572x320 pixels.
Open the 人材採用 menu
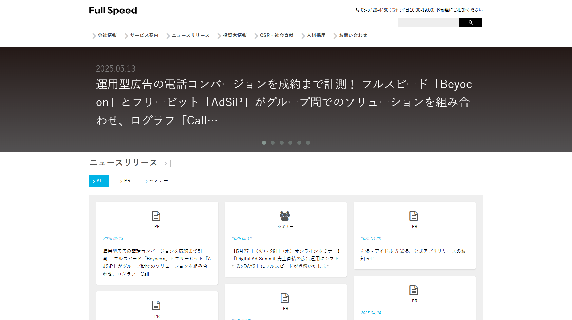316,35
